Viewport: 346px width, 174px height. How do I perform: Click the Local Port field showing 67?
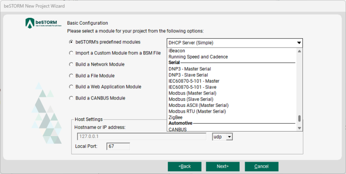[118, 146]
